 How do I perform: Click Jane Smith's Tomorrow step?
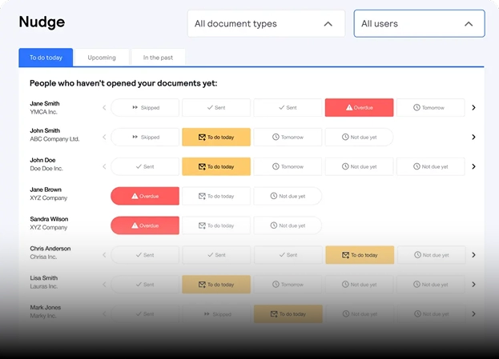point(430,108)
